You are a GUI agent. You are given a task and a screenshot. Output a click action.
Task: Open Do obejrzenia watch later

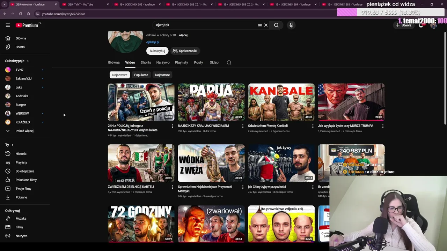coord(25,171)
